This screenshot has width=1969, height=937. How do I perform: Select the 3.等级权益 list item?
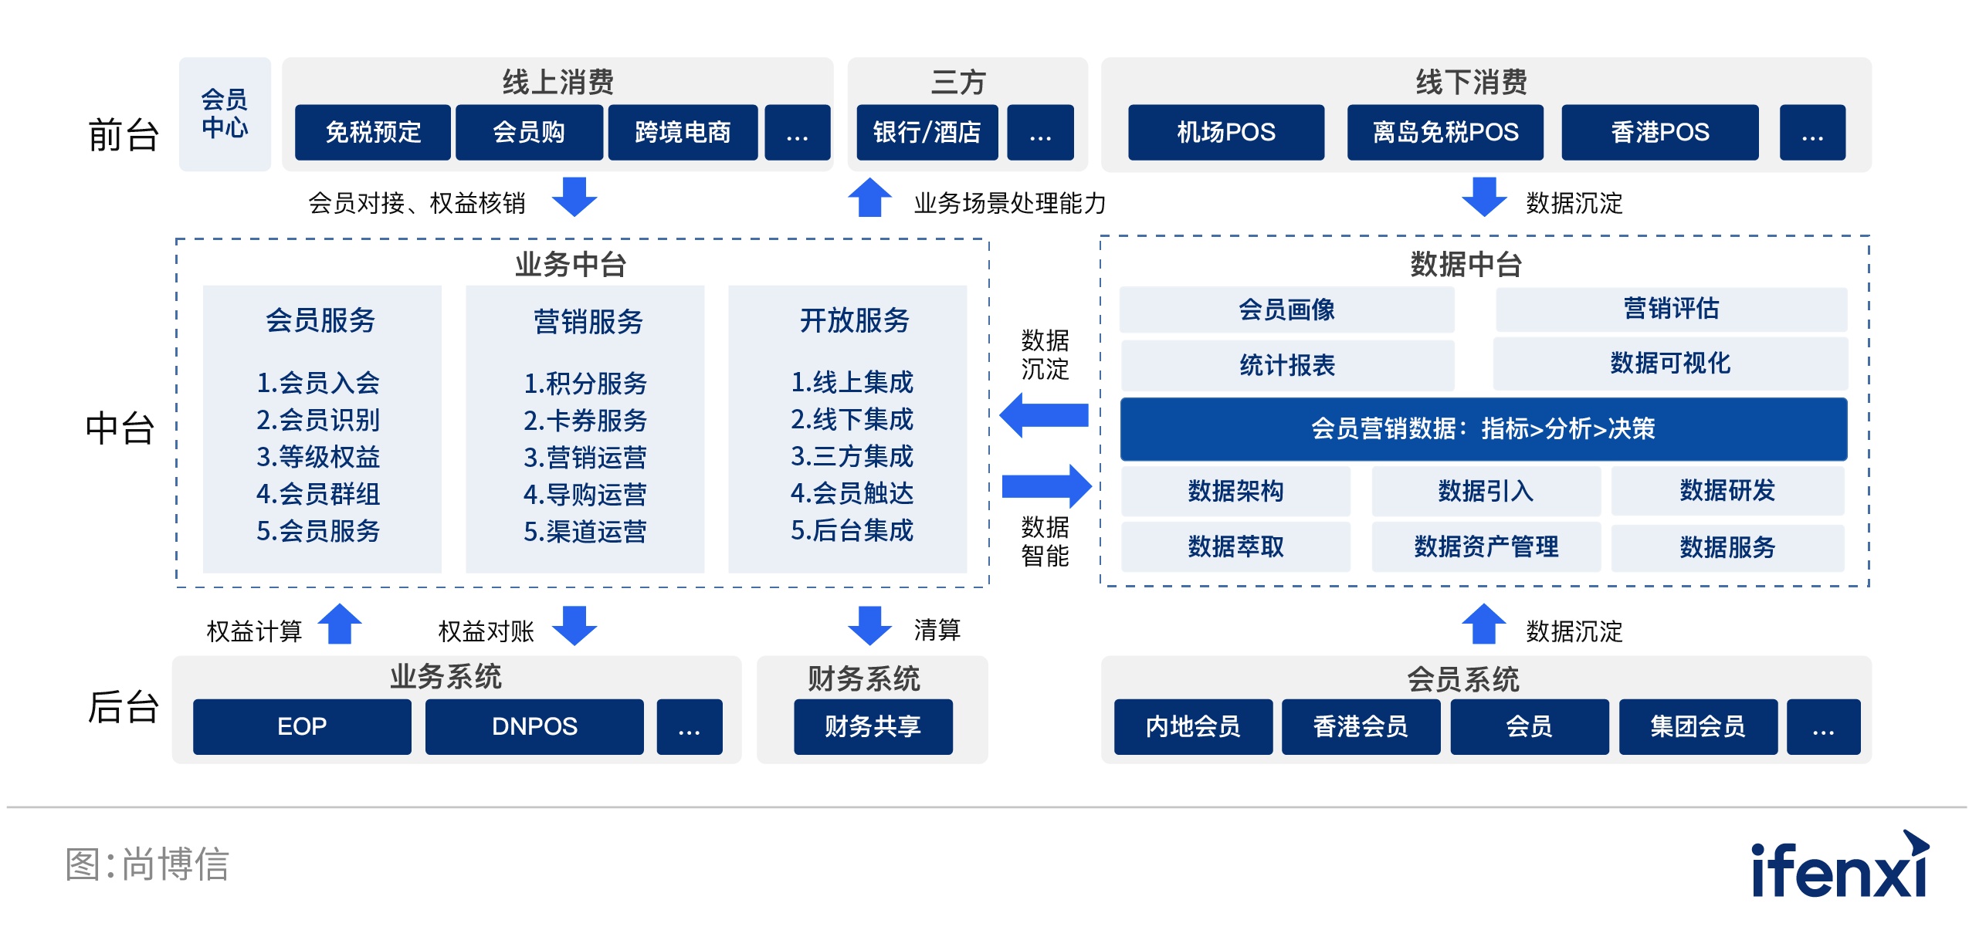[318, 456]
